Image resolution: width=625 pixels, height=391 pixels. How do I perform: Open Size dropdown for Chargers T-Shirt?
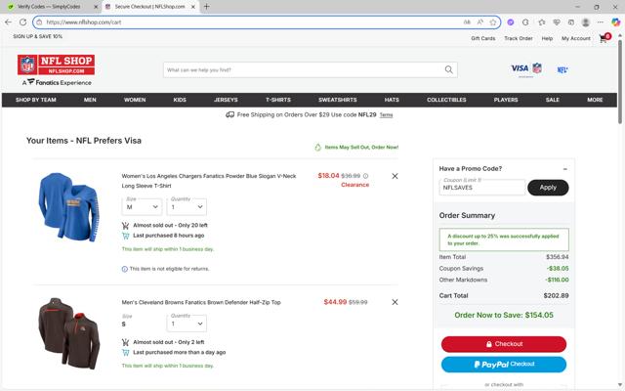(142, 206)
